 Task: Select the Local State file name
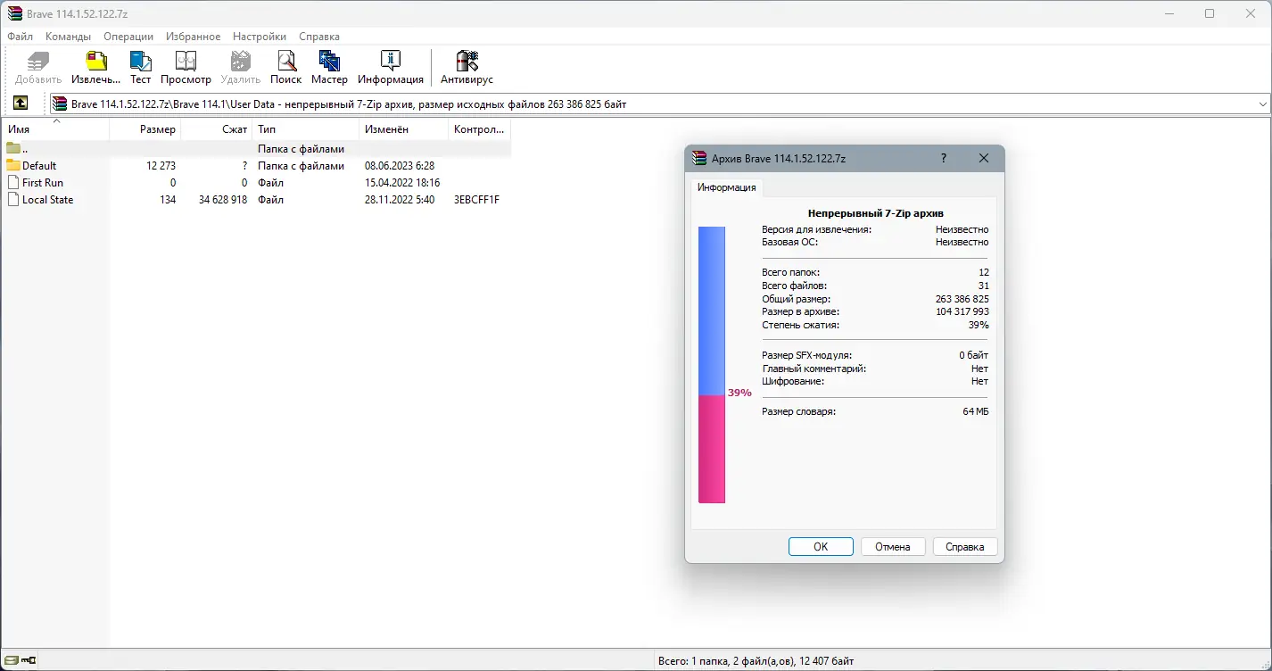click(48, 200)
